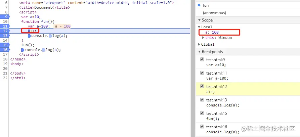The width and height of the screenshot is (300, 137).
Task: Click the 'fun();' call on line 15
Action: [x=28, y=45]
